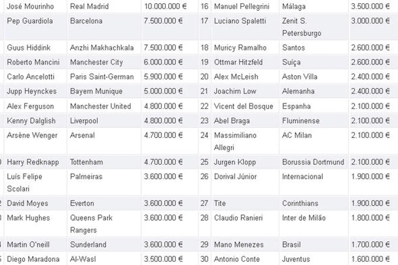Select the Zenit S. Petersburgo cell

301,27
